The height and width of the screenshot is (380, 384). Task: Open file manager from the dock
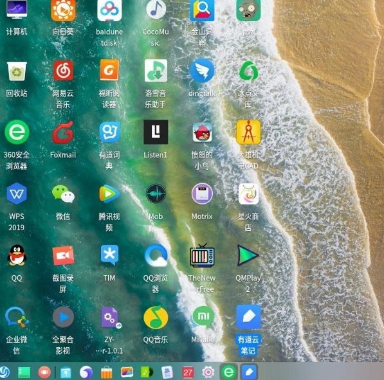point(66,372)
